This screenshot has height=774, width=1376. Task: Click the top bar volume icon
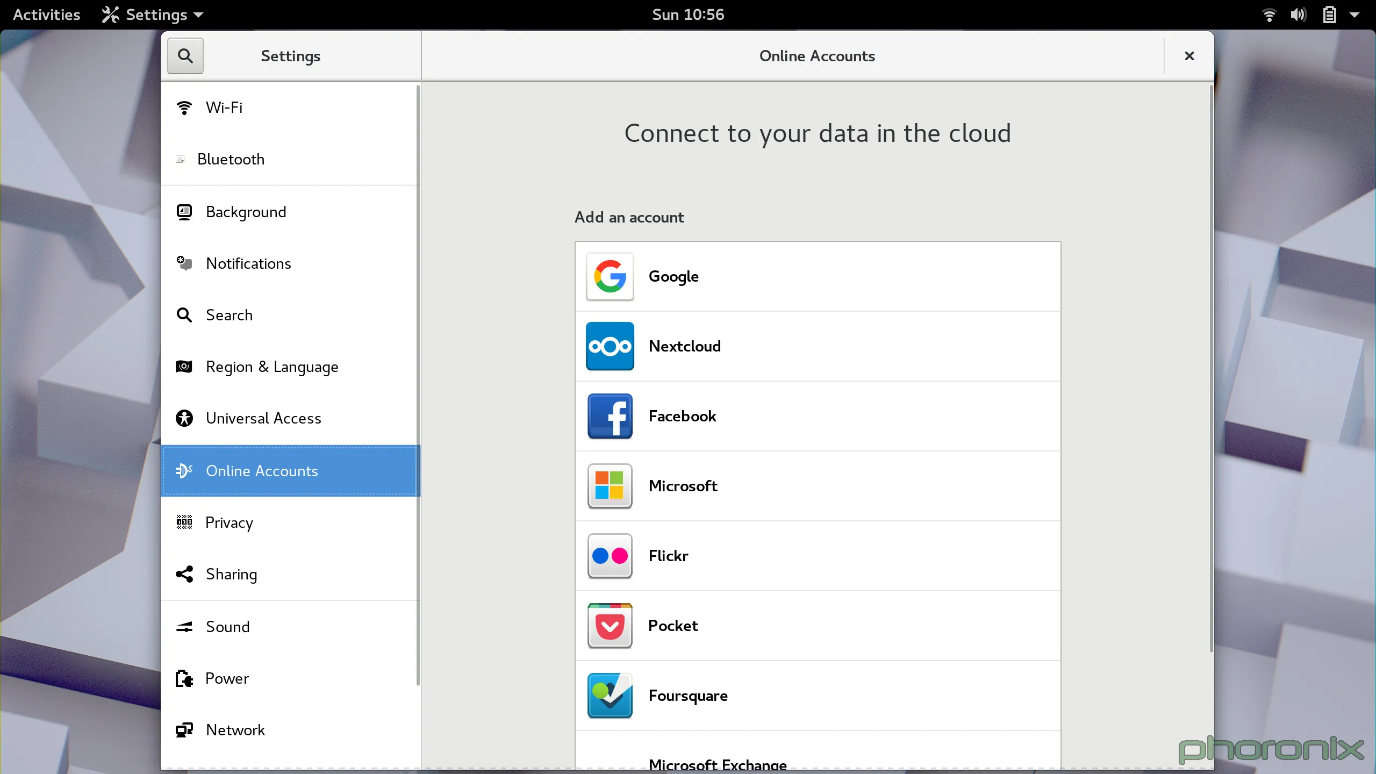tap(1298, 15)
